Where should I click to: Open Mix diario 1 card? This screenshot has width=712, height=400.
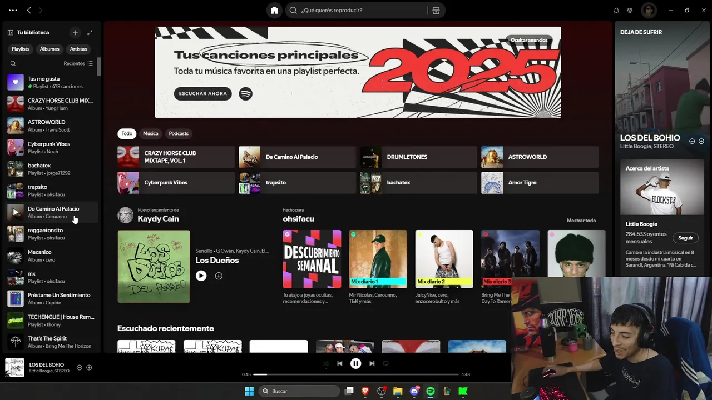pos(378,267)
